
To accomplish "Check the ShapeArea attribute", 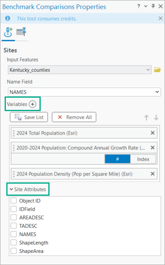I will [x=13, y=251].
